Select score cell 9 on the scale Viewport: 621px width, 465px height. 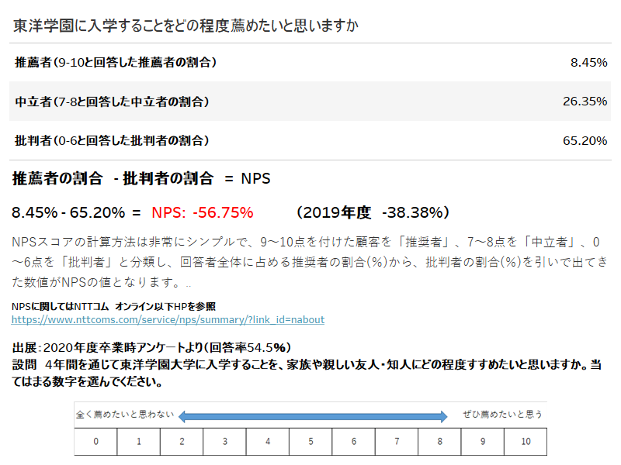(x=482, y=441)
